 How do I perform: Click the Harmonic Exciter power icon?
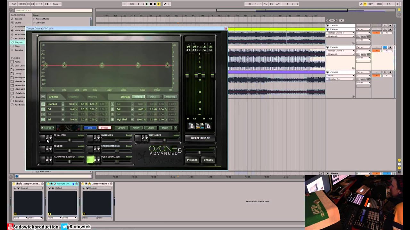click(x=47, y=160)
